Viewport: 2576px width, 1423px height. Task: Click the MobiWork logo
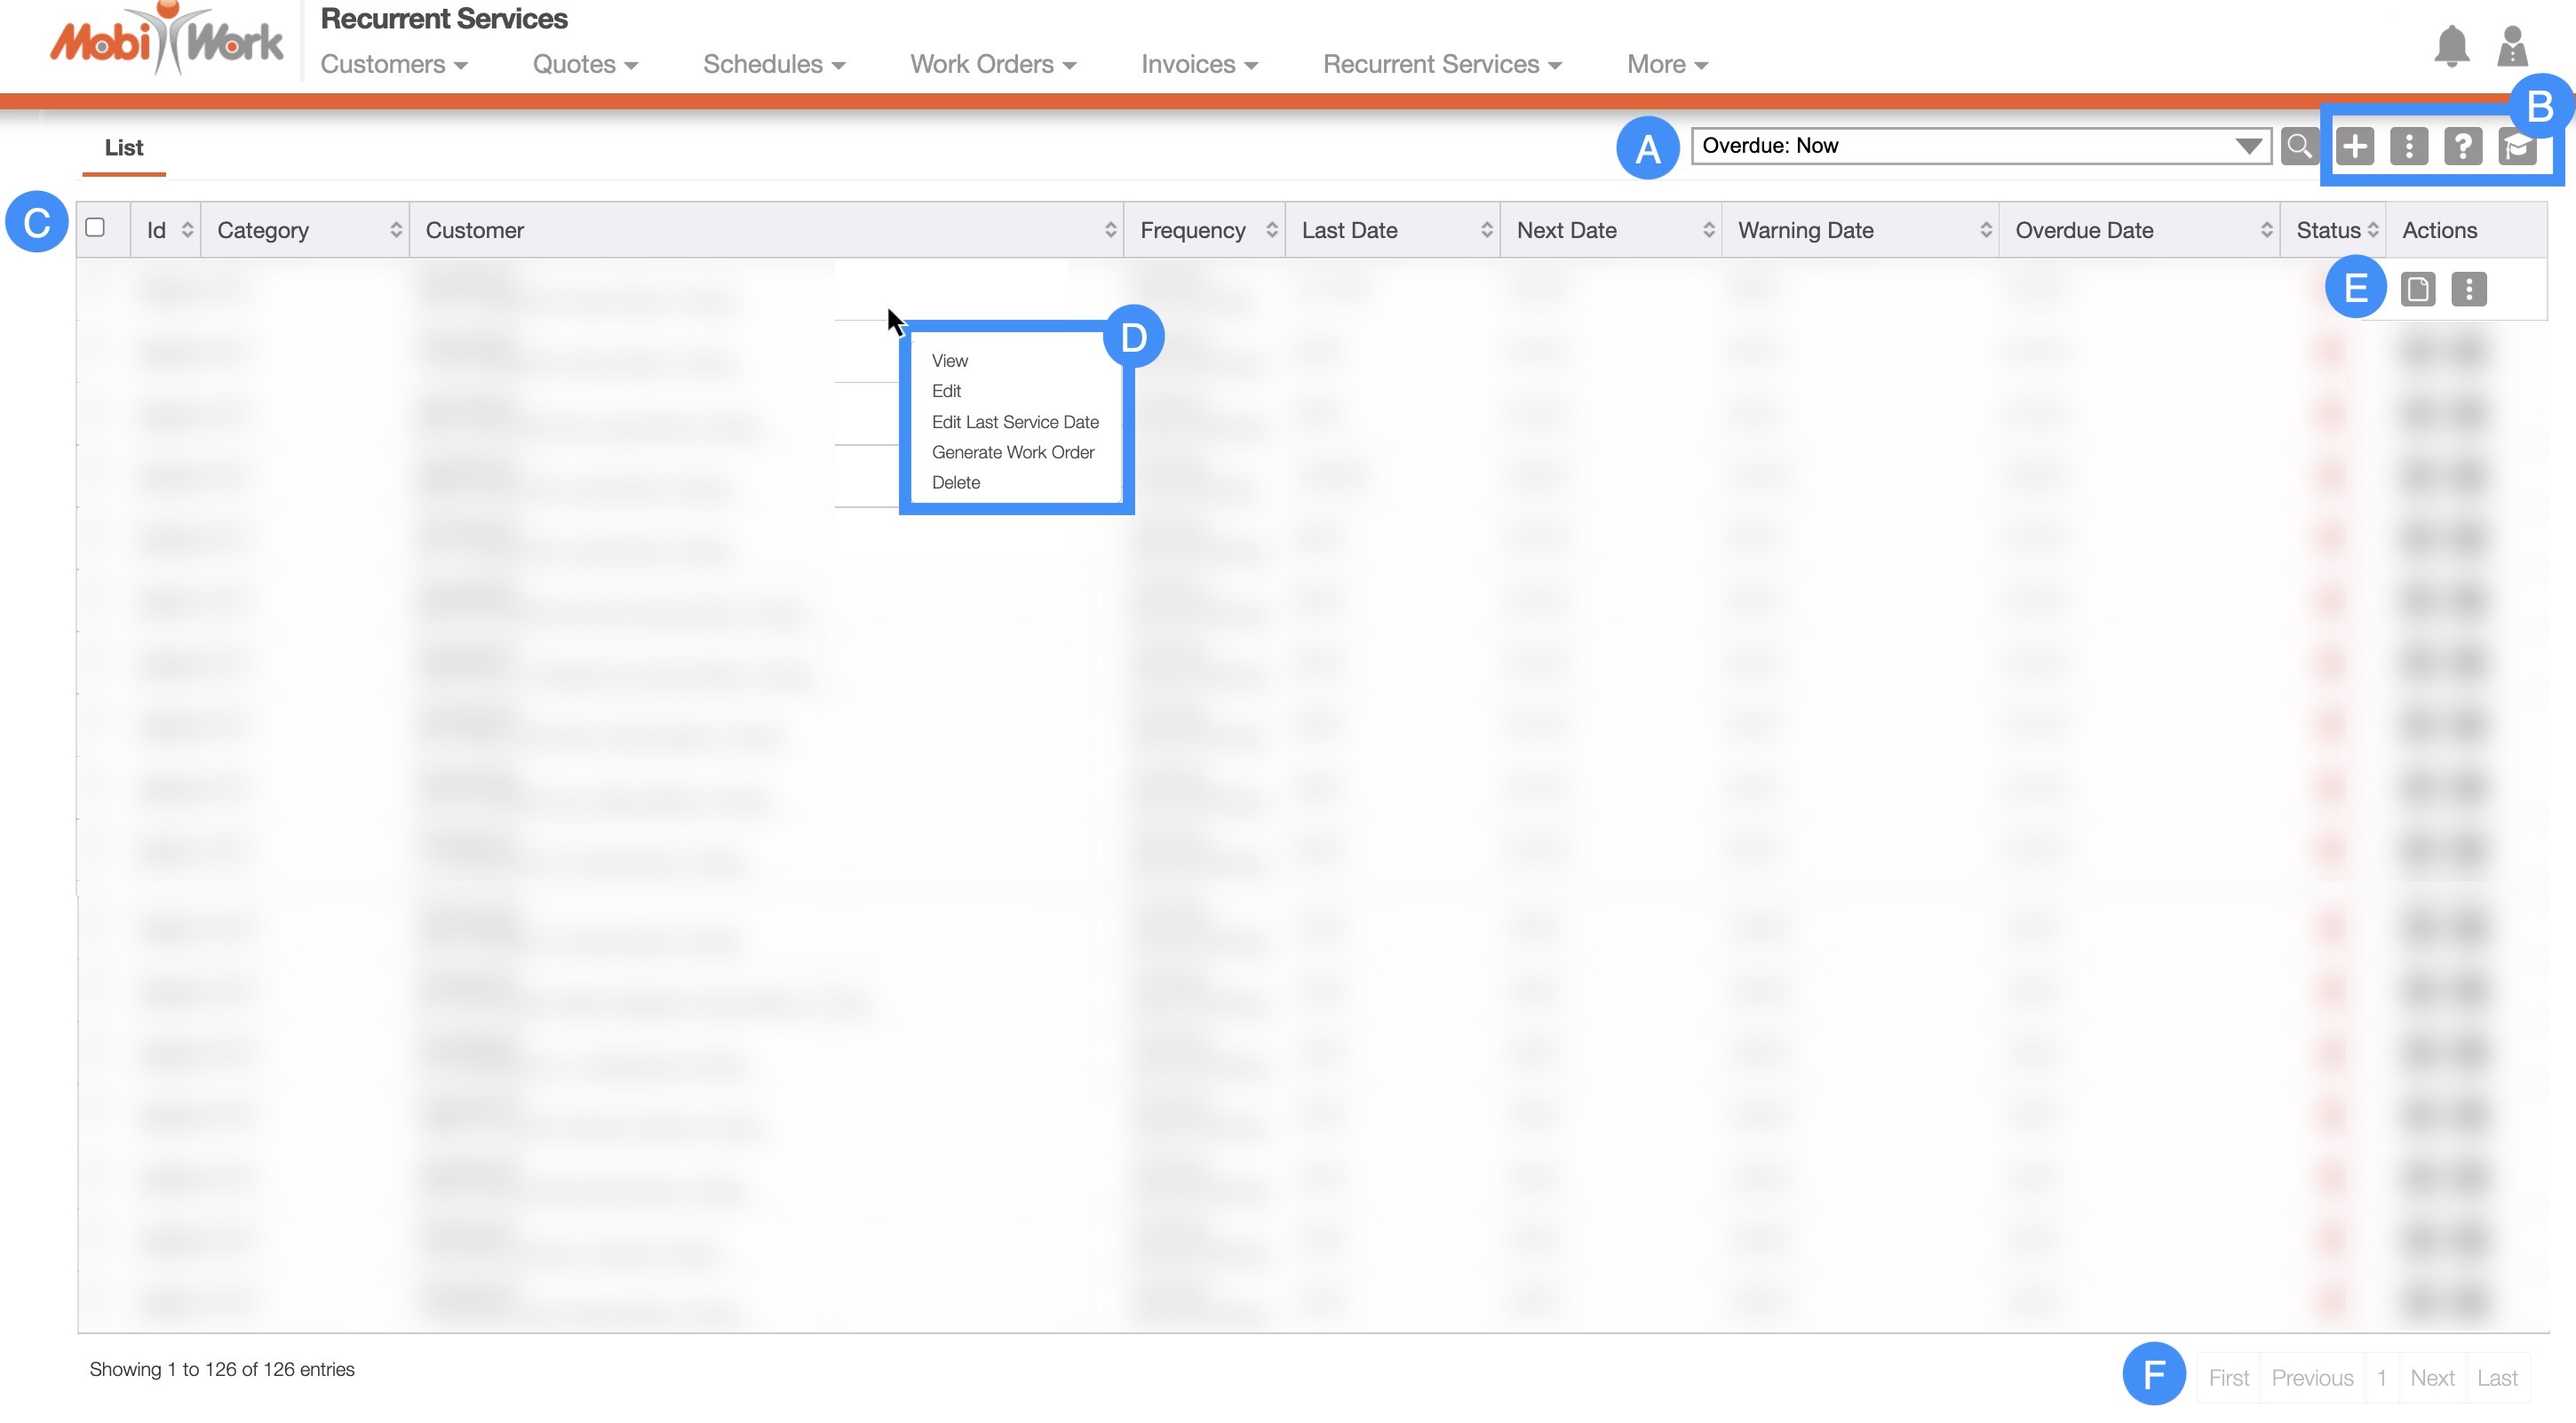pos(166,42)
